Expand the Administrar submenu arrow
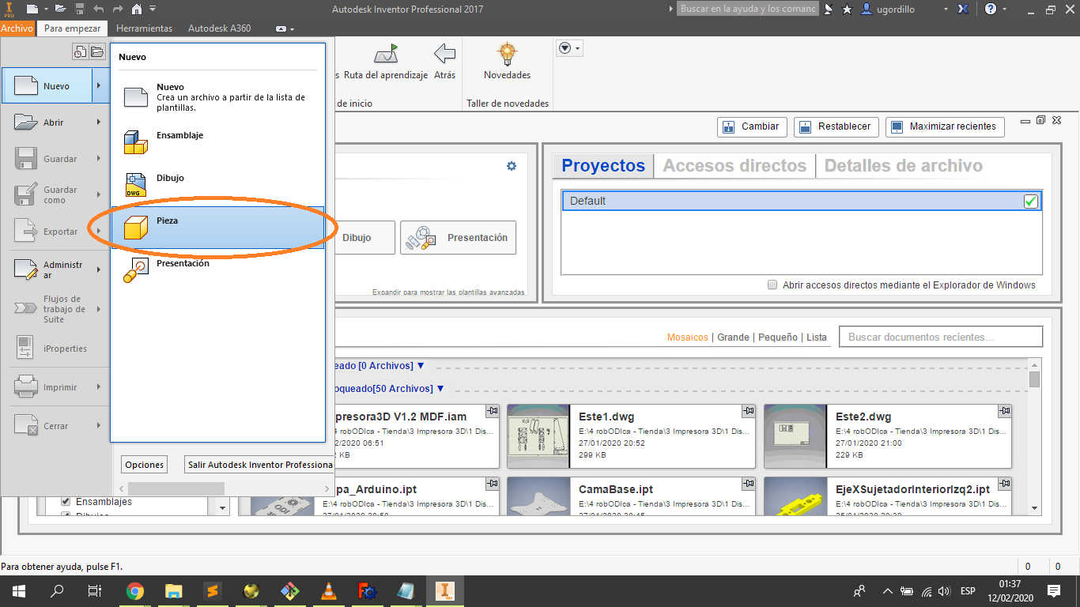Image resolution: width=1080 pixels, height=607 pixels. click(99, 270)
